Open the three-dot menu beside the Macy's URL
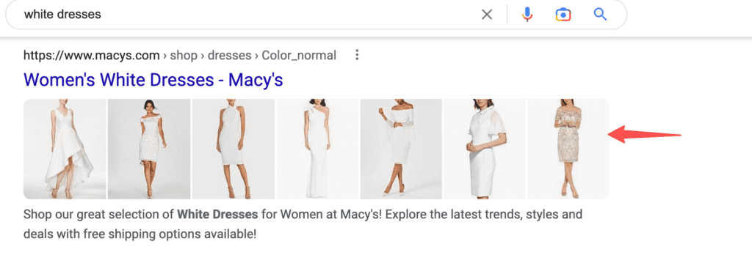752x266 pixels. coord(356,55)
